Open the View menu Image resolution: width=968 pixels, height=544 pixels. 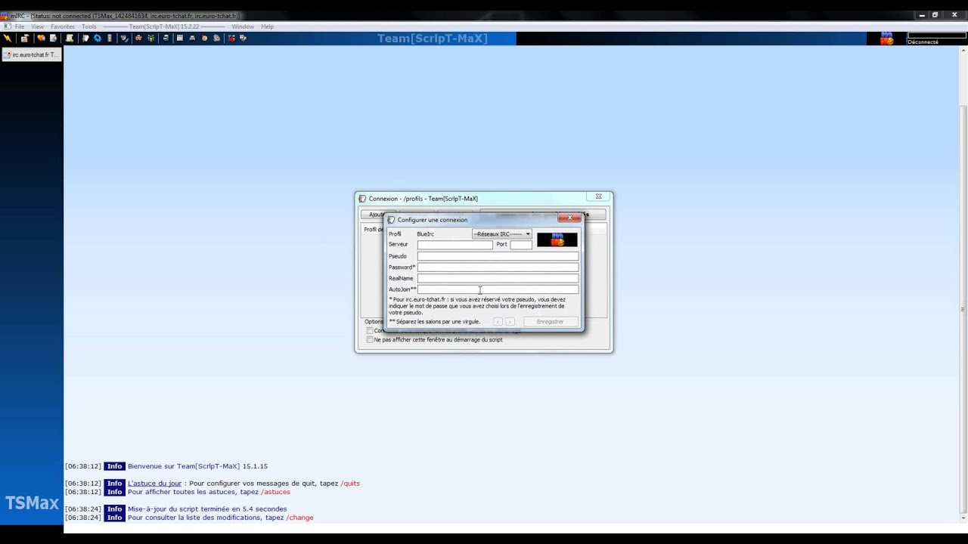[x=37, y=26]
